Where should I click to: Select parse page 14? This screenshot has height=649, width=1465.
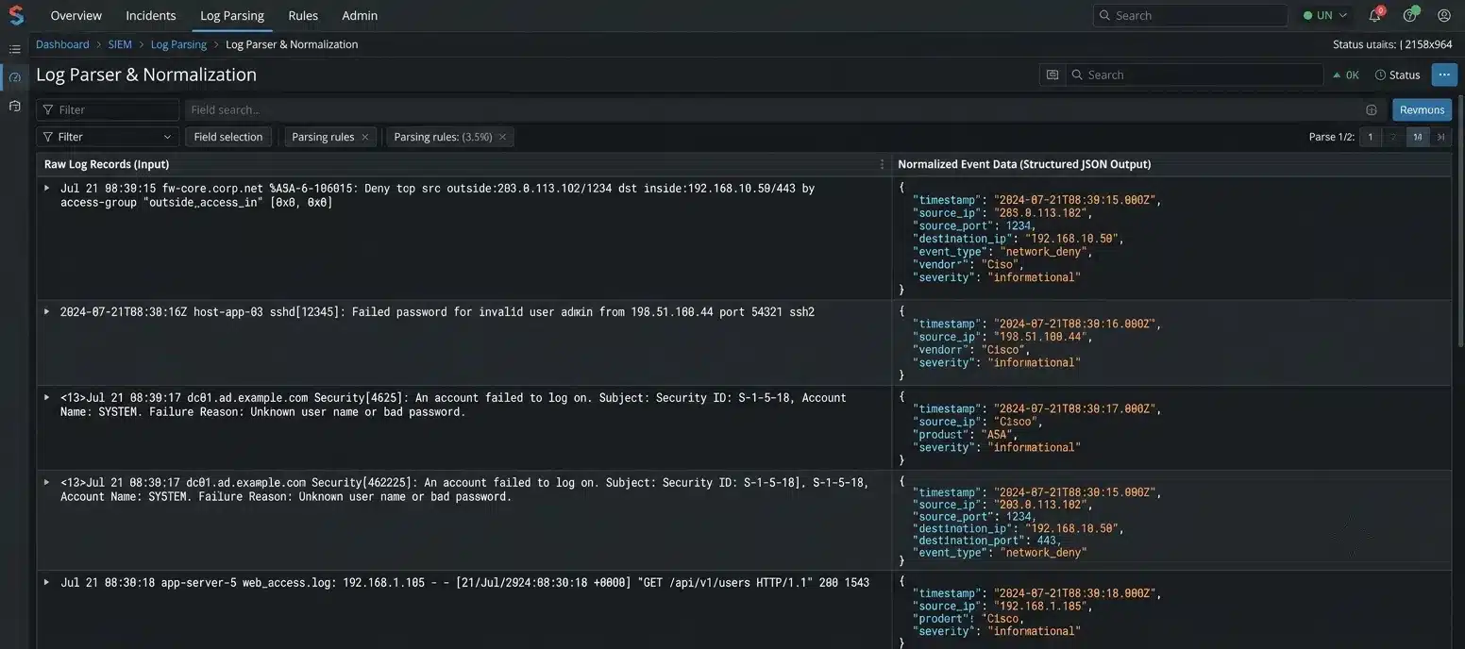pos(1417,137)
